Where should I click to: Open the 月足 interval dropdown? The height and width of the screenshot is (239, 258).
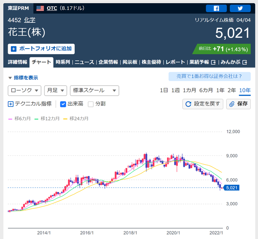click(56, 90)
